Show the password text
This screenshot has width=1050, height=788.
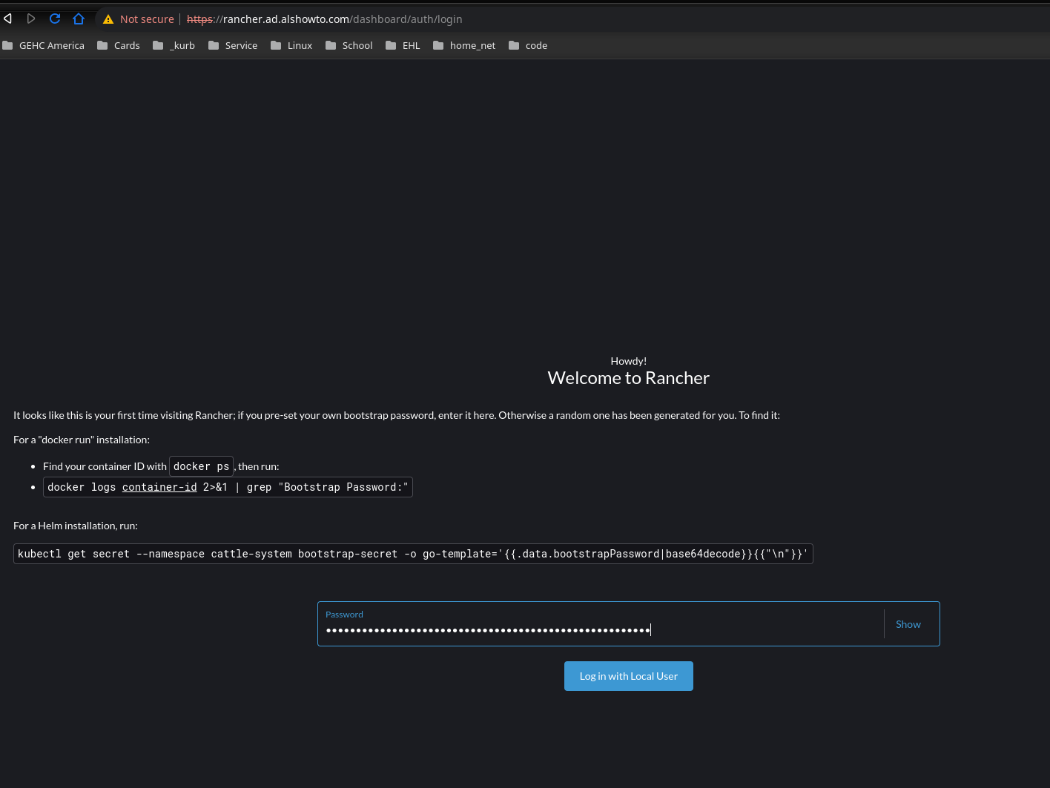pyautogui.click(x=908, y=624)
